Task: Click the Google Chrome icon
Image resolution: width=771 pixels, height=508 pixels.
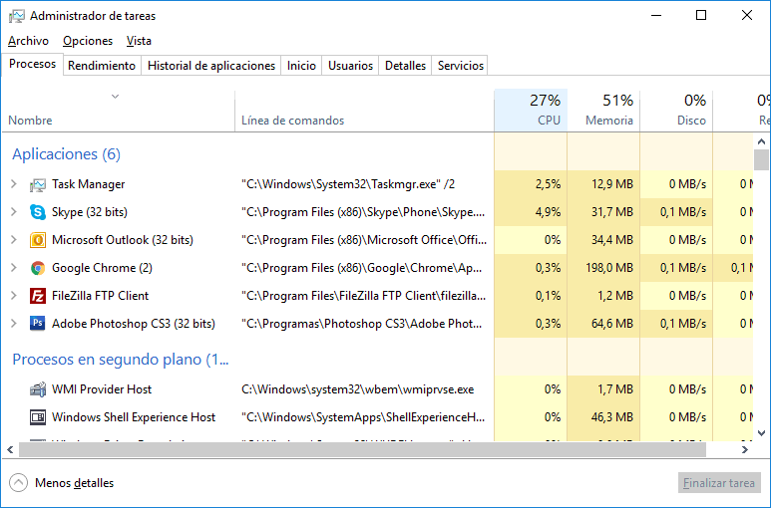Action: 38,268
